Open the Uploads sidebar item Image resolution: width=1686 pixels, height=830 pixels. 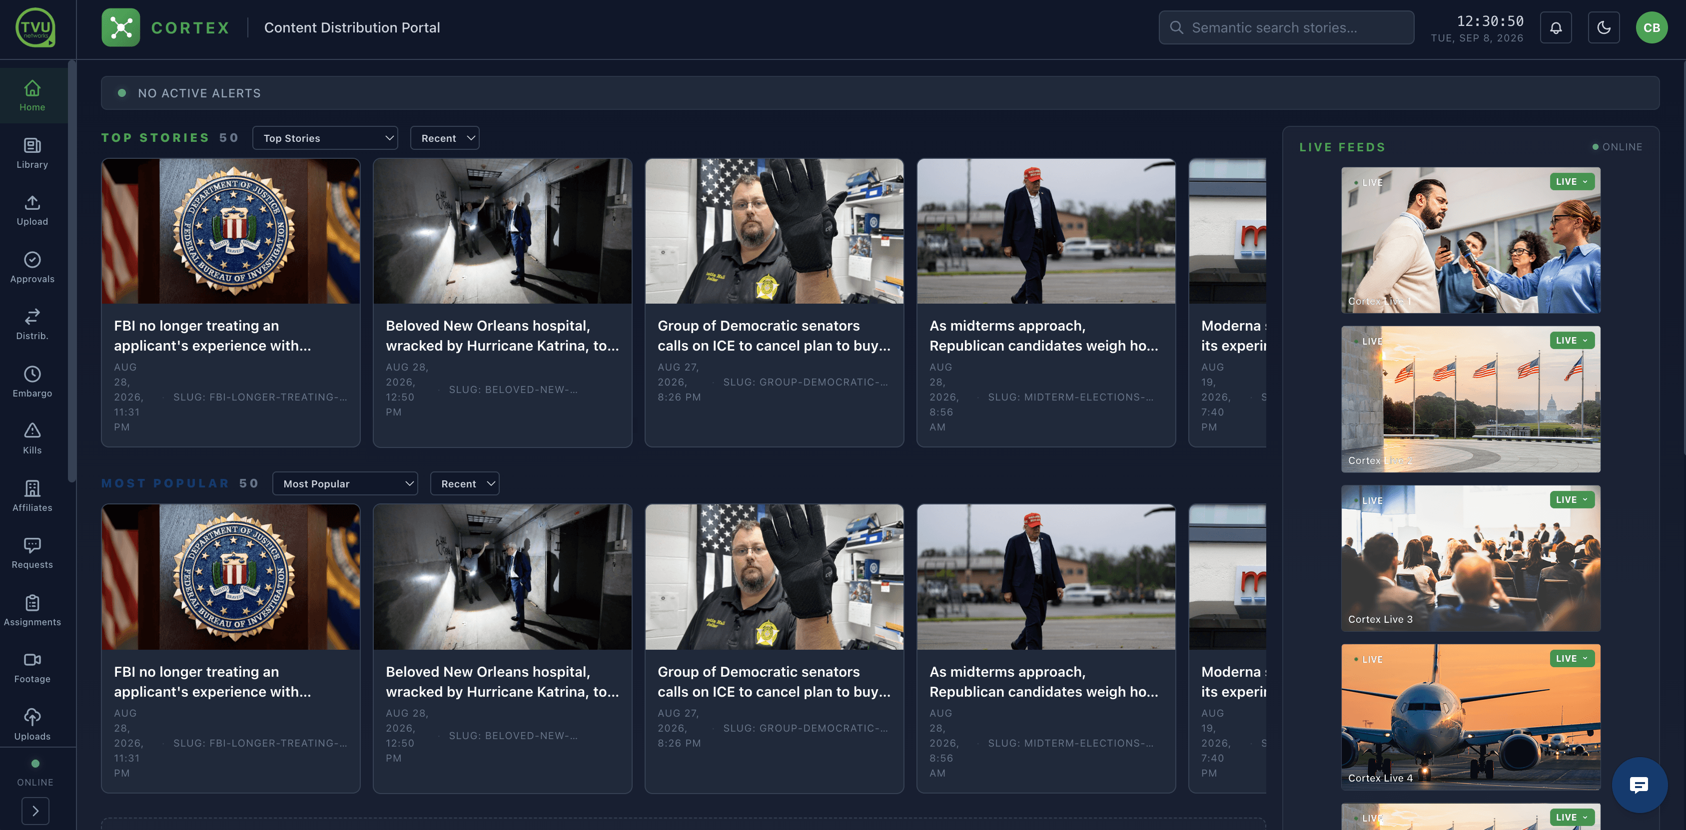pyautogui.click(x=32, y=725)
